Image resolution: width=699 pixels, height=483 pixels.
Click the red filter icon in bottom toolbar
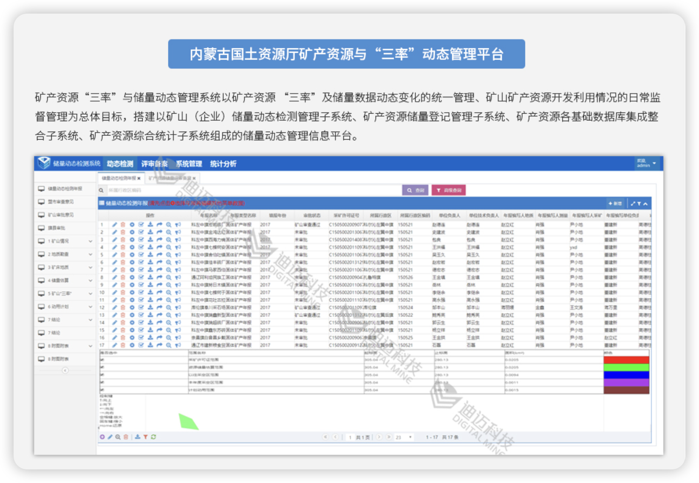coord(145,437)
